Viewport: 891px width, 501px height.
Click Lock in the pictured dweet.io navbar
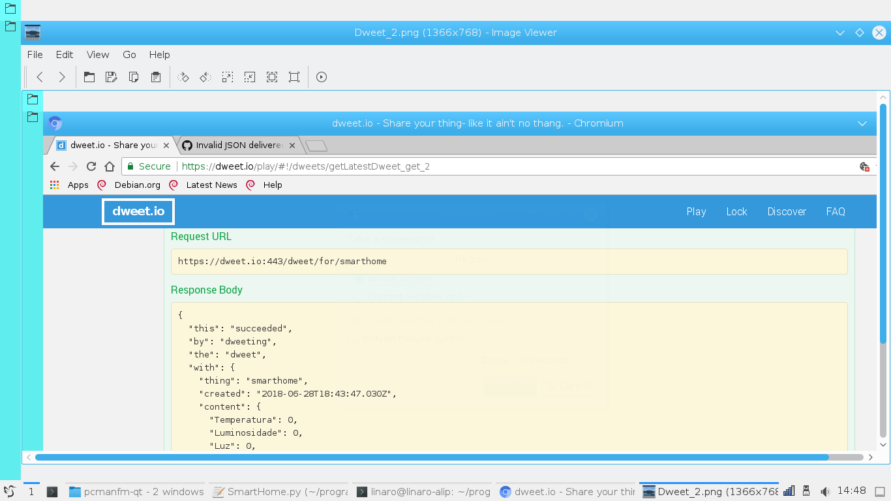pyautogui.click(x=736, y=211)
